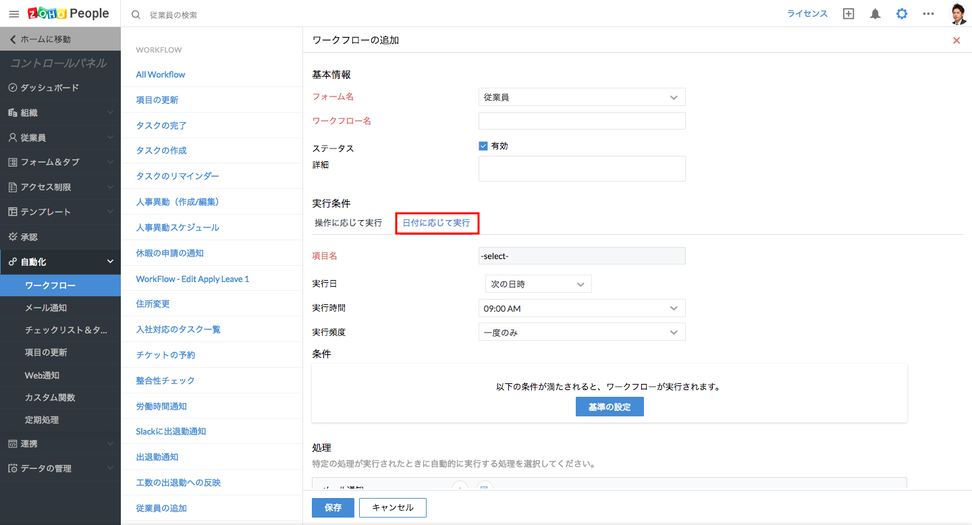Open the three-dot more options menu
The height and width of the screenshot is (525, 972).
click(928, 14)
